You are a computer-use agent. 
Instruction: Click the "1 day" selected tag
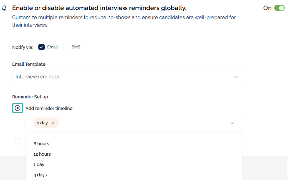coord(42,123)
